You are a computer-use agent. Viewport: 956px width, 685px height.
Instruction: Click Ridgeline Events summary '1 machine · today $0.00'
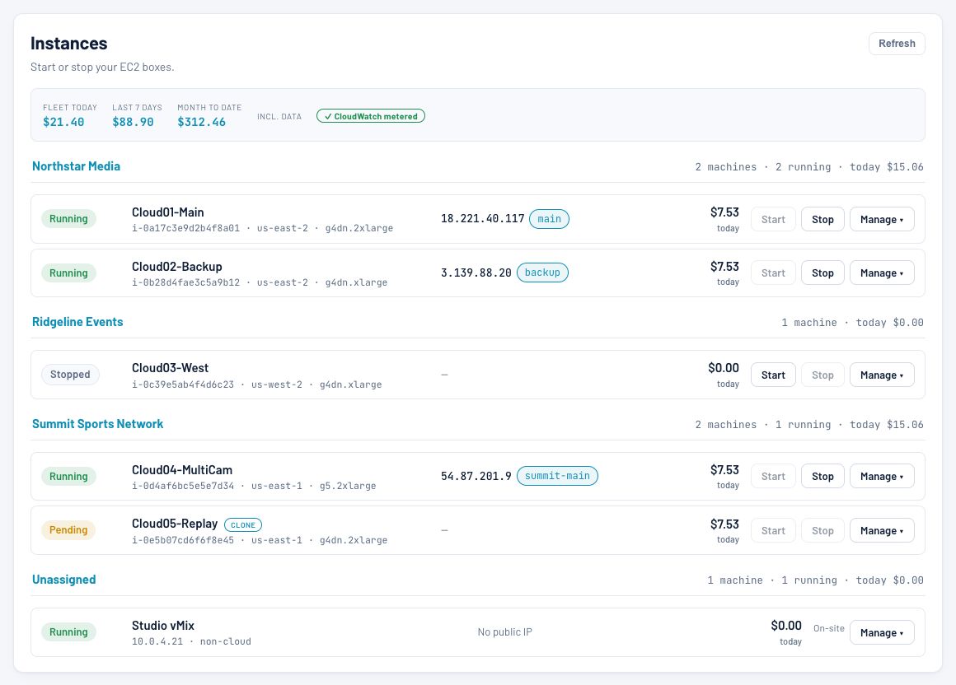tap(852, 322)
